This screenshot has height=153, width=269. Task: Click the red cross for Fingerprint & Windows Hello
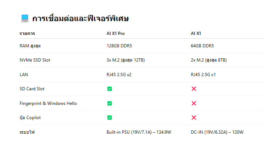coord(194,103)
